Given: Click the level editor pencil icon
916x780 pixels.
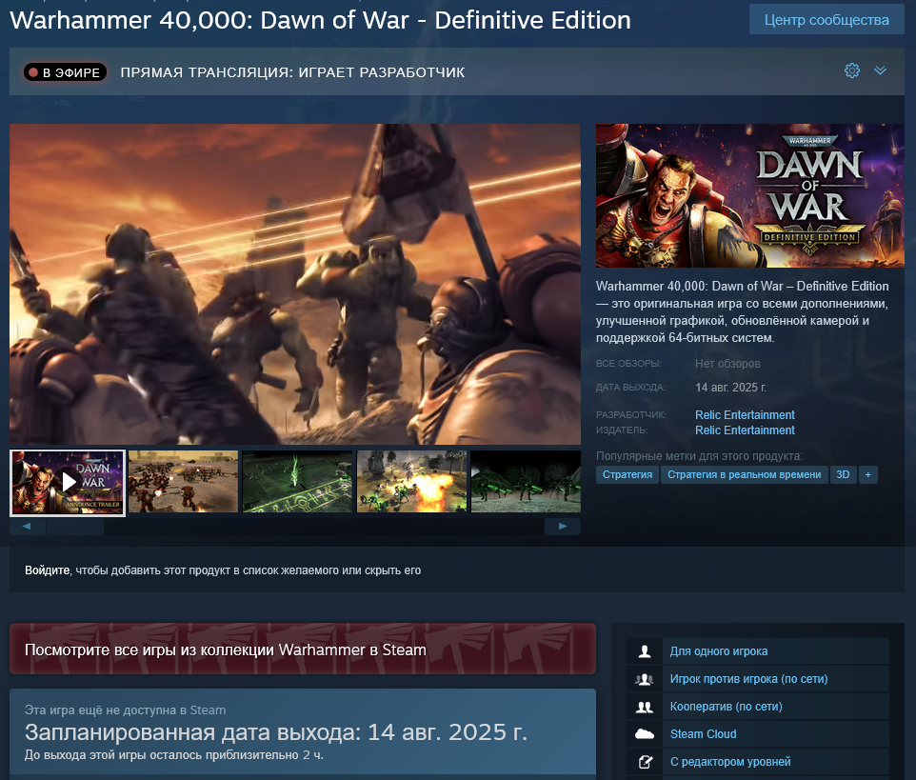Looking at the screenshot, I should click(645, 761).
